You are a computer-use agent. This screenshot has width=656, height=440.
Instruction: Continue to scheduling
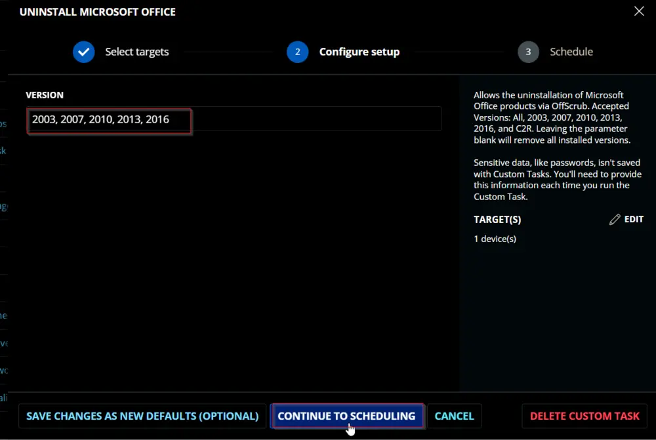point(346,416)
